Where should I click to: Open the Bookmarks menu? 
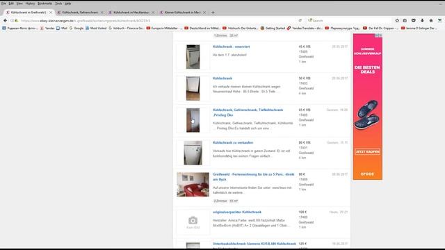[x=44, y=3]
